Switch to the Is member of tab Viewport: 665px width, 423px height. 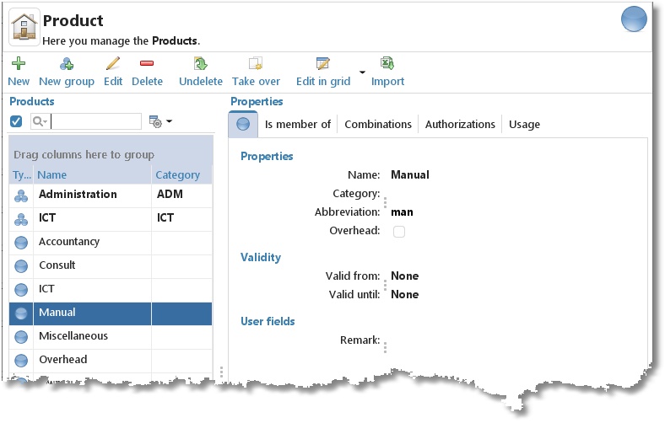pyautogui.click(x=297, y=125)
